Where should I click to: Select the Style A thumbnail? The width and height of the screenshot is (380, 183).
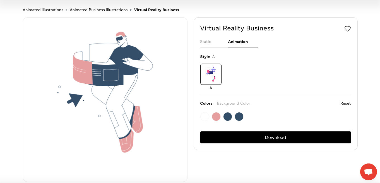click(x=211, y=74)
